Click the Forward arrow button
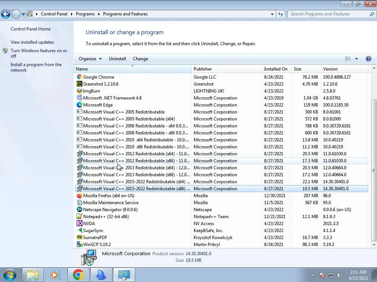This screenshot has height=282, width=377. 16,14
